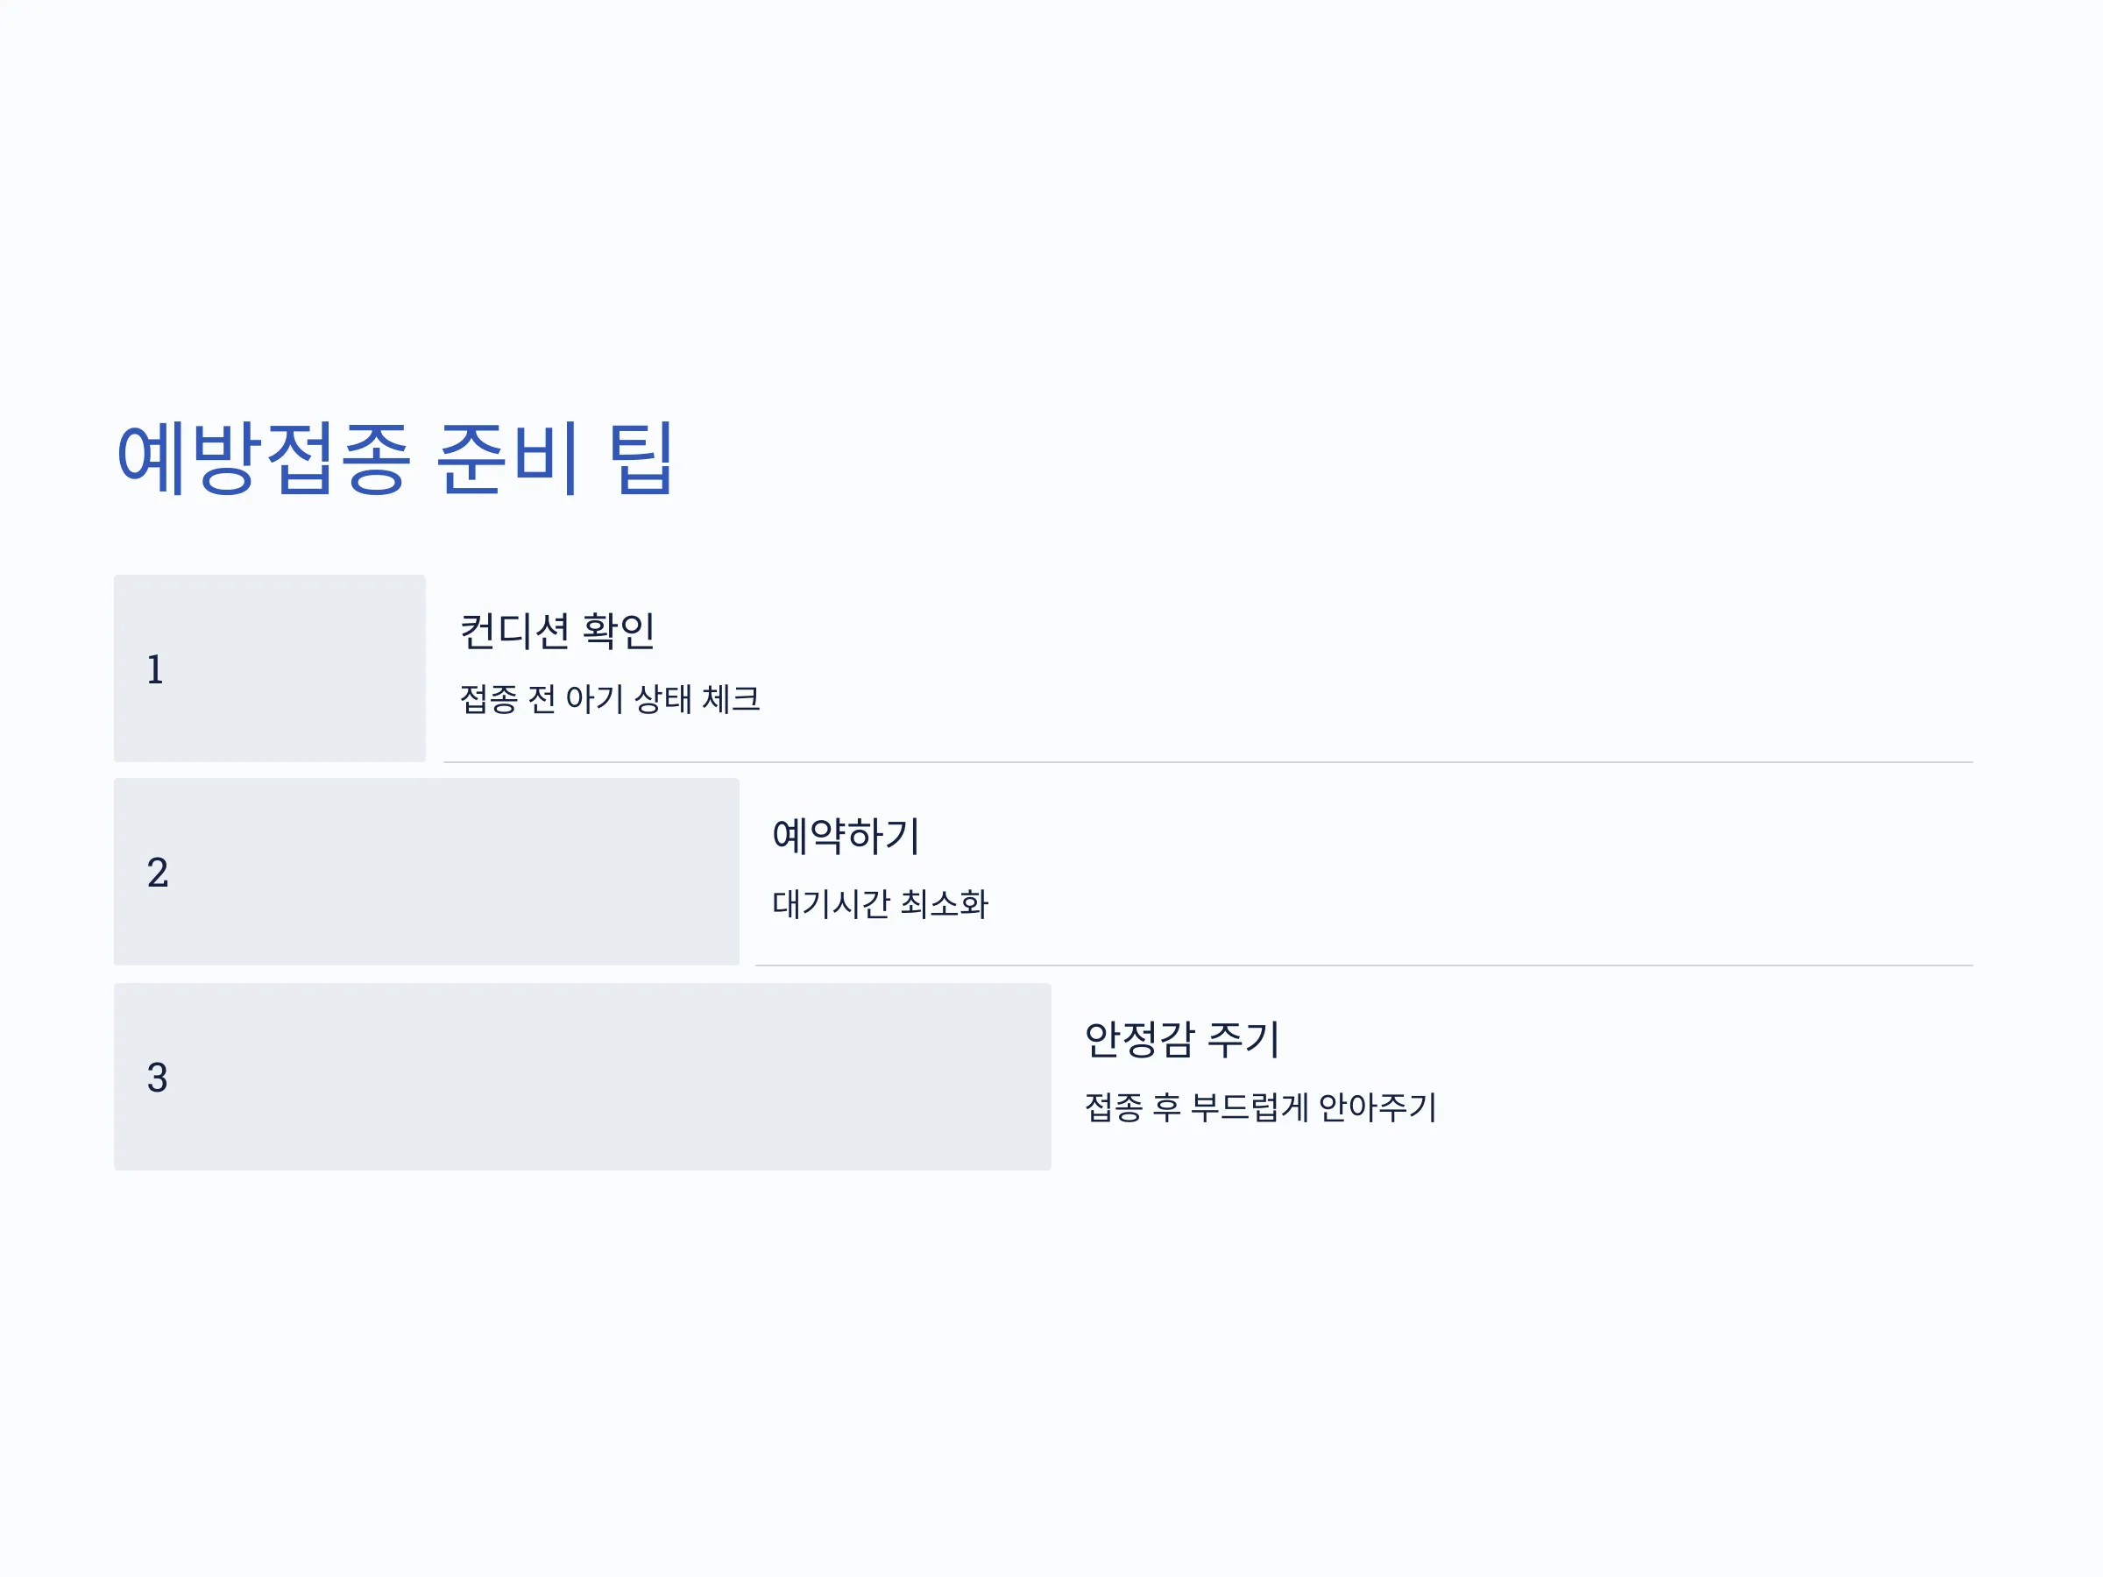Click the word 준비 in the title

(506, 459)
